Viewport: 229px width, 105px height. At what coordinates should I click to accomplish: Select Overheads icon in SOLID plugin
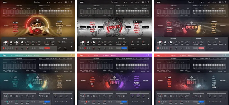click(x=42, y=96)
